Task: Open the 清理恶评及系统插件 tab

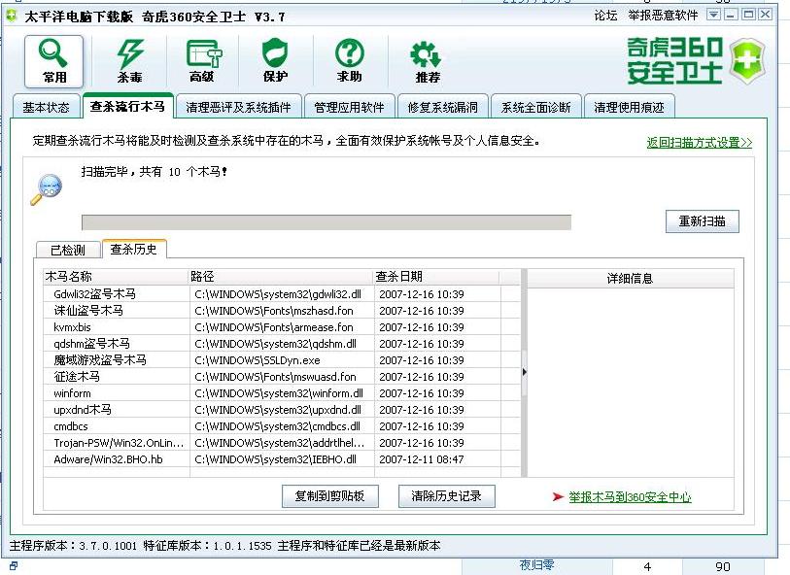Action: click(238, 107)
